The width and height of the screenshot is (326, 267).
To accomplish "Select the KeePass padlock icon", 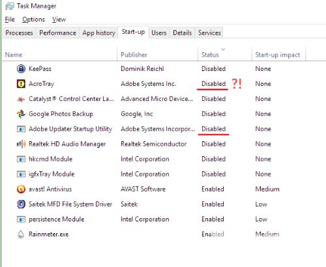I will coord(21,69).
